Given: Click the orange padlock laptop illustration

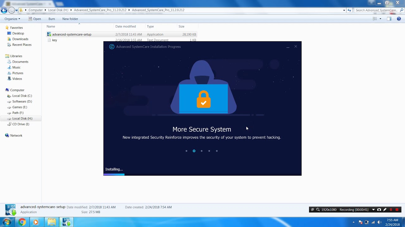Looking at the screenshot, I should point(203,99).
